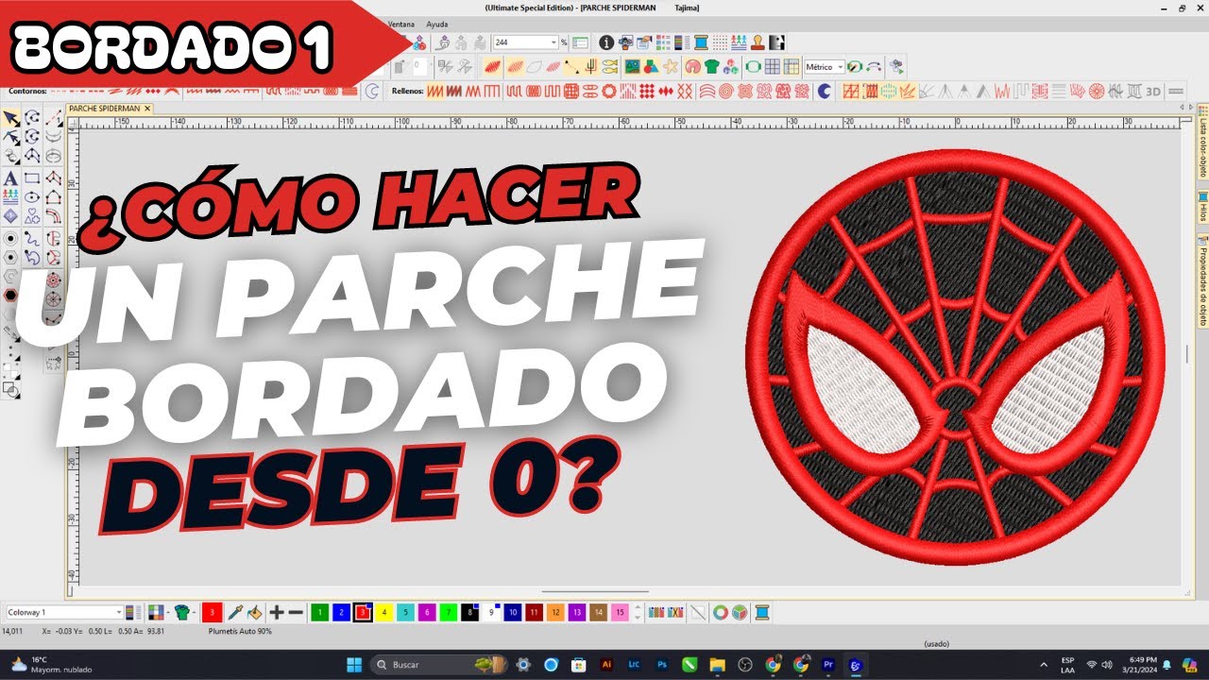
Task: Open the Windows Start menu
Action: (354, 665)
